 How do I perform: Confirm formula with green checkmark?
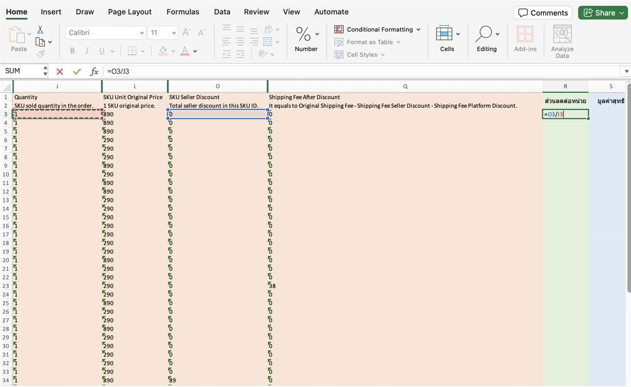pos(77,72)
